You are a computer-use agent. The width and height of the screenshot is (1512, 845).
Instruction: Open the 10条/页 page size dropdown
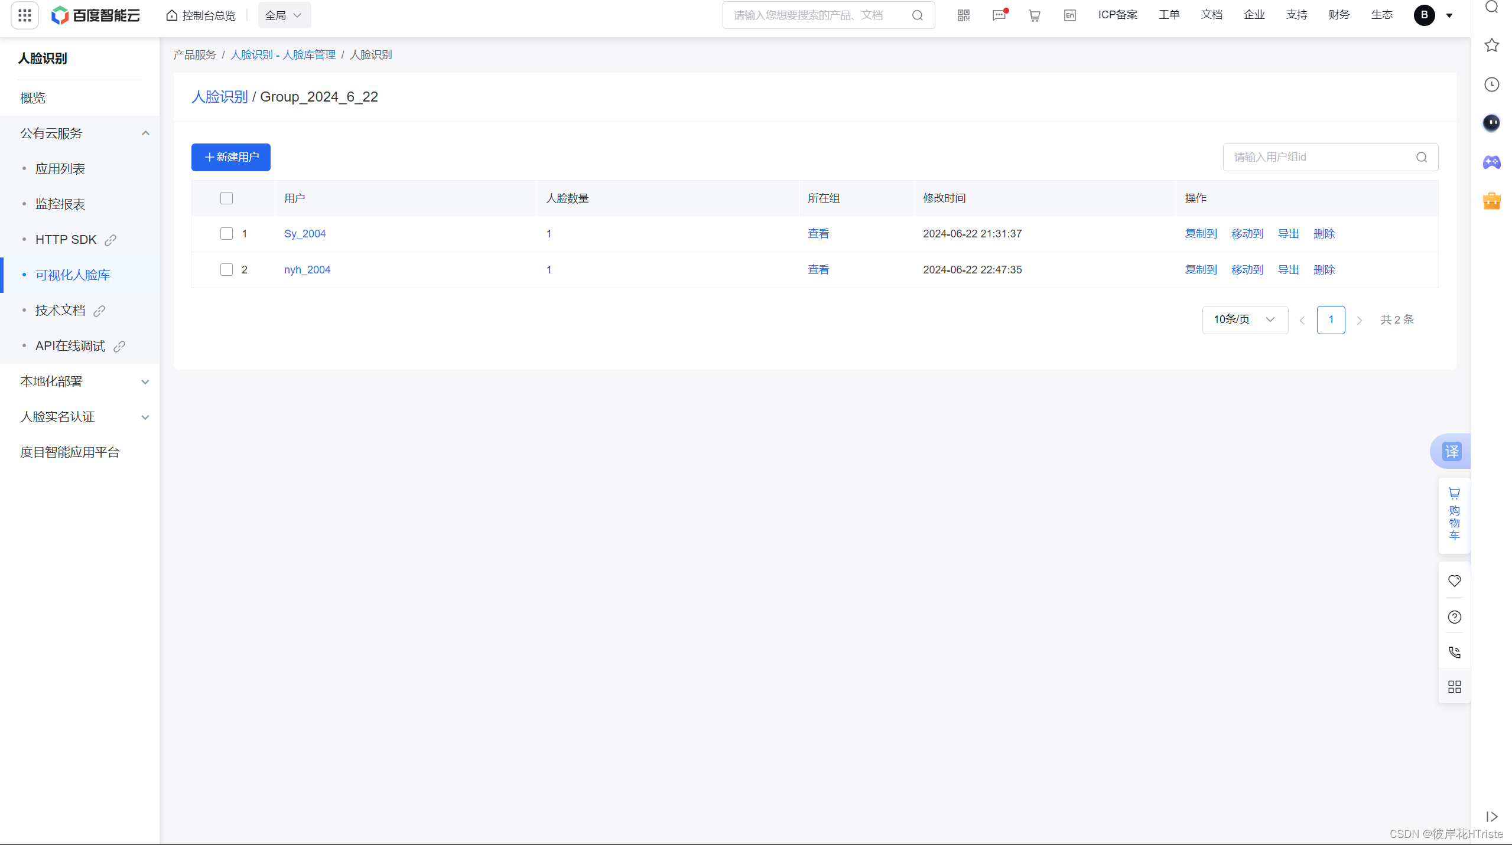click(1245, 320)
